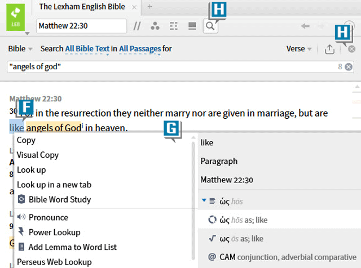361x268 pixels.
Task: Close The Lexham English Bible tab
Action: 134,7
